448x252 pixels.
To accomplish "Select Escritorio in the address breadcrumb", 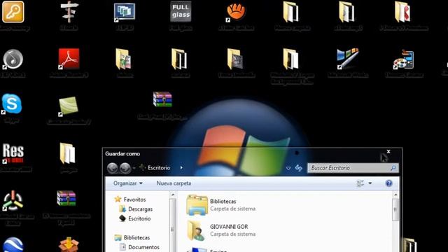I will point(159,168).
